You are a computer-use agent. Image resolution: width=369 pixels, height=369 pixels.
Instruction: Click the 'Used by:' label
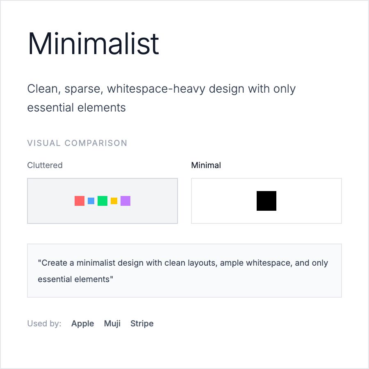pyautogui.click(x=44, y=323)
